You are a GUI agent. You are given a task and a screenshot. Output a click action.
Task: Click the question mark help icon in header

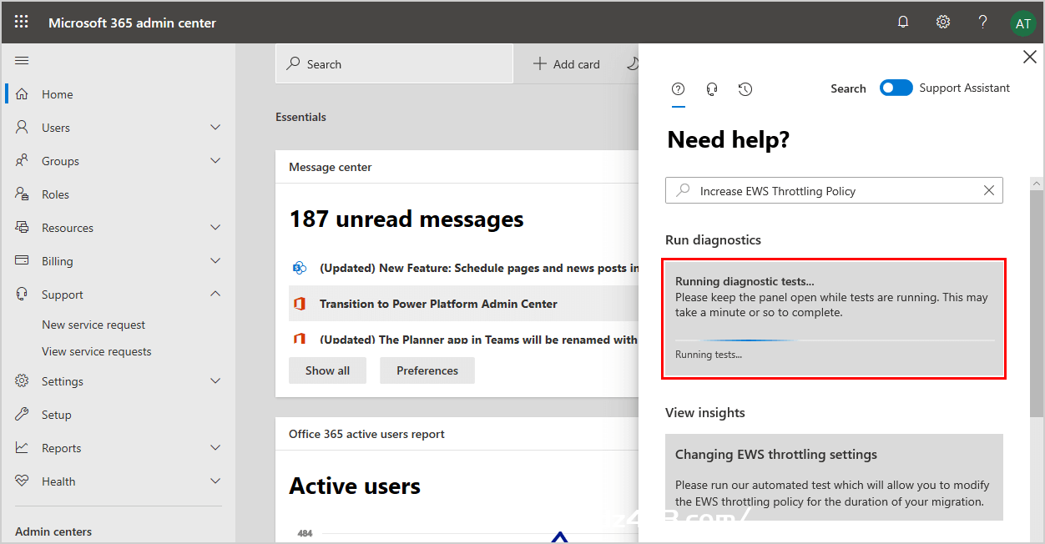[x=983, y=23]
